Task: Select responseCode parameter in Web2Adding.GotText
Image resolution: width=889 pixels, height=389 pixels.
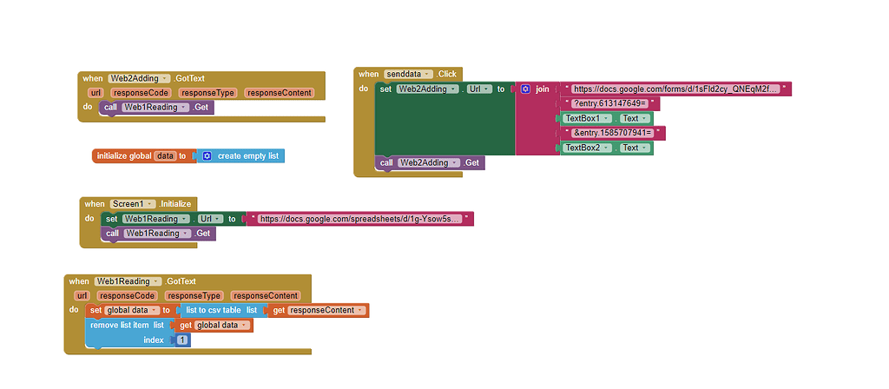Action: [140, 93]
